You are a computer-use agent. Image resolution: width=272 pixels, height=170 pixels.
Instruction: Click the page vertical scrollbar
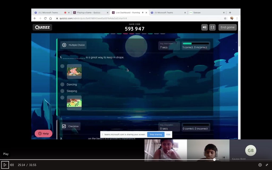pyautogui.click(x=239, y=39)
